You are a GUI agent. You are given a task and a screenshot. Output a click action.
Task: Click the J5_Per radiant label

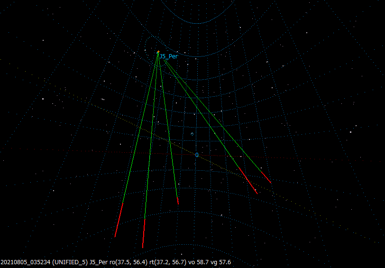(x=169, y=56)
